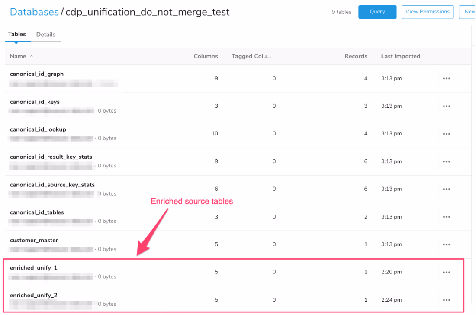Sort by Records column header
476x315 pixels.
tap(355, 56)
